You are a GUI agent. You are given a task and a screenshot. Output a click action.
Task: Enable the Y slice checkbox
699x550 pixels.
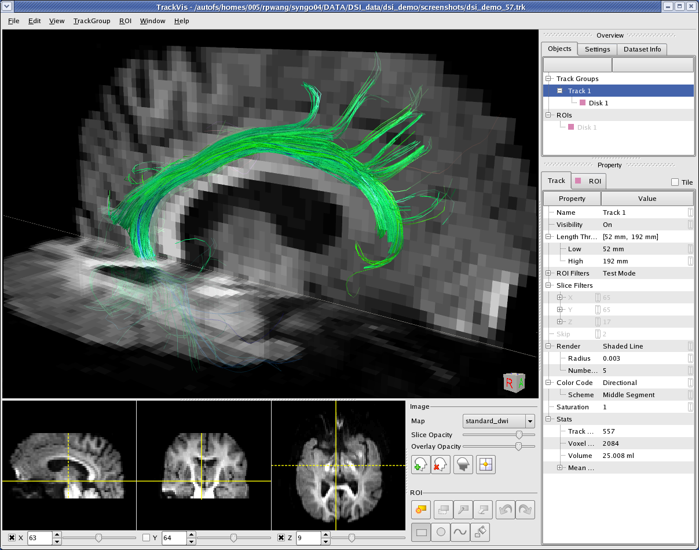tap(147, 538)
